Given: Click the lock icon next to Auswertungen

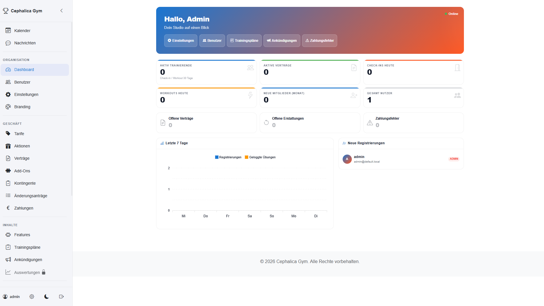Looking at the screenshot, I should 44,272.
